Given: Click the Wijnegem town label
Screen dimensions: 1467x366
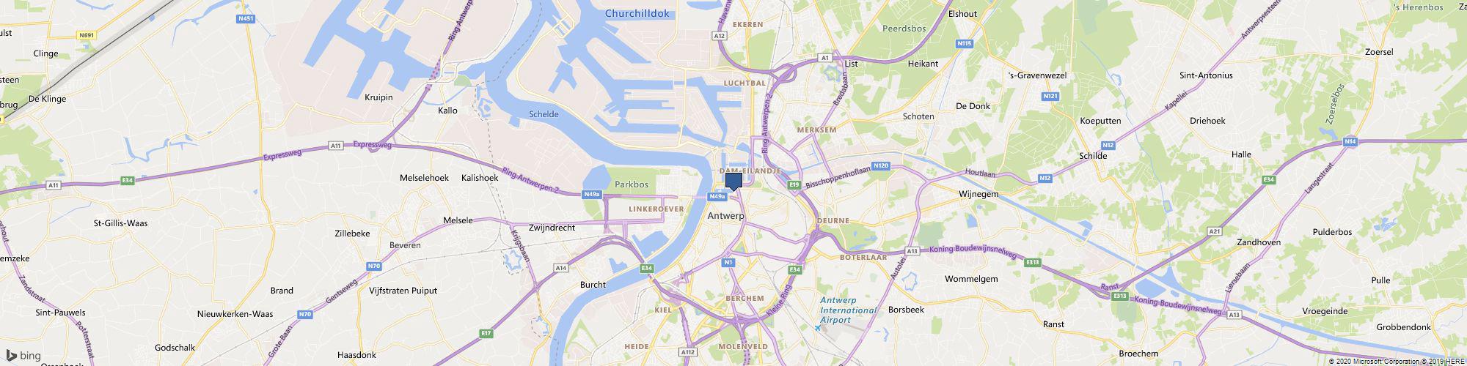Looking at the screenshot, I should 978,194.
